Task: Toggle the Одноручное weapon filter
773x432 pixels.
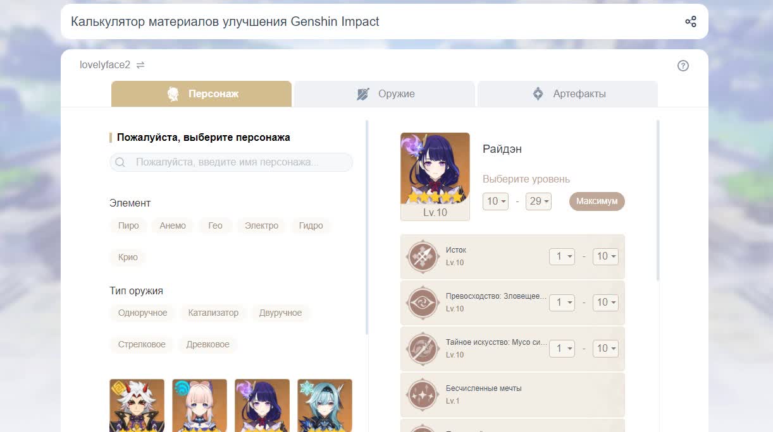Action: tap(142, 313)
